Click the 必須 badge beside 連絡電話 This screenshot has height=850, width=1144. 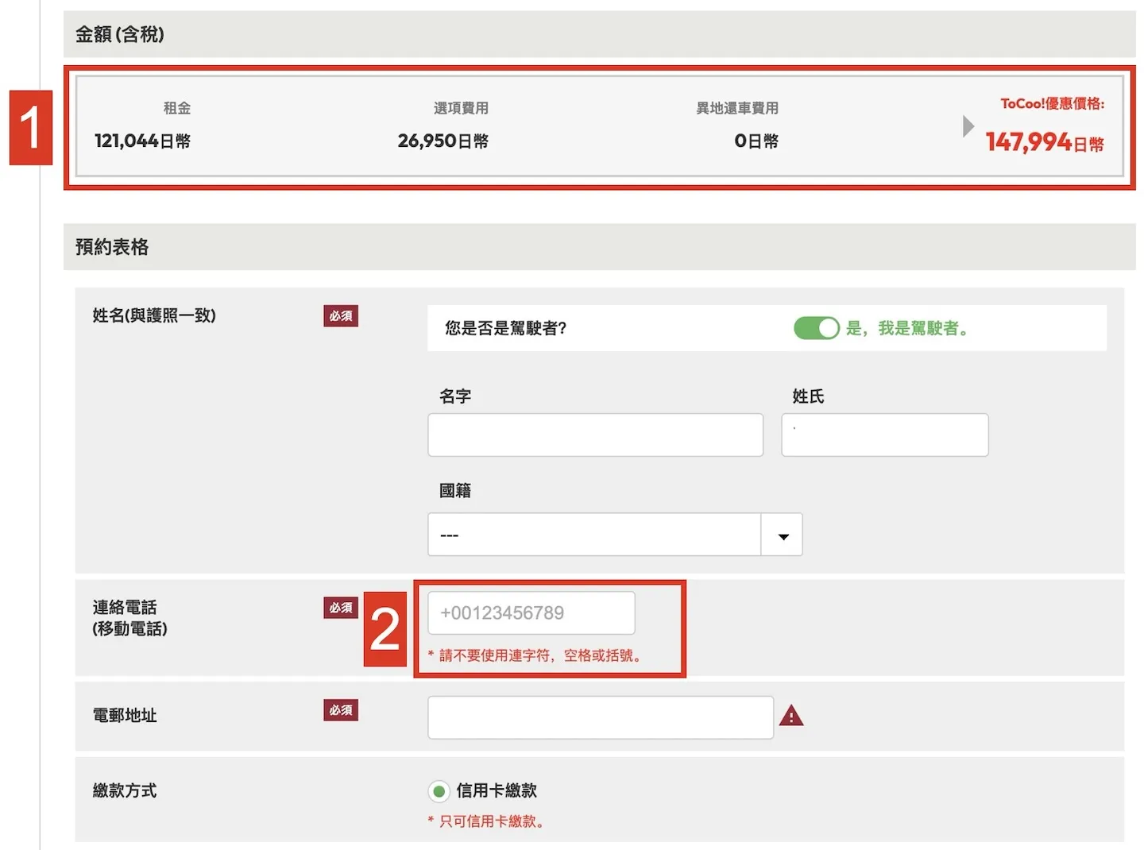pyautogui.click(x=341, y=608)
